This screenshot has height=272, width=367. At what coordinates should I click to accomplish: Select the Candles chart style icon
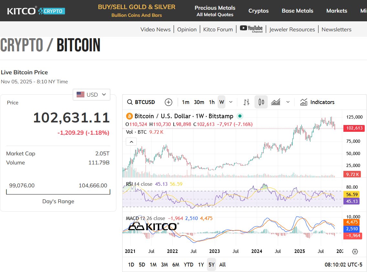(261, 102)
